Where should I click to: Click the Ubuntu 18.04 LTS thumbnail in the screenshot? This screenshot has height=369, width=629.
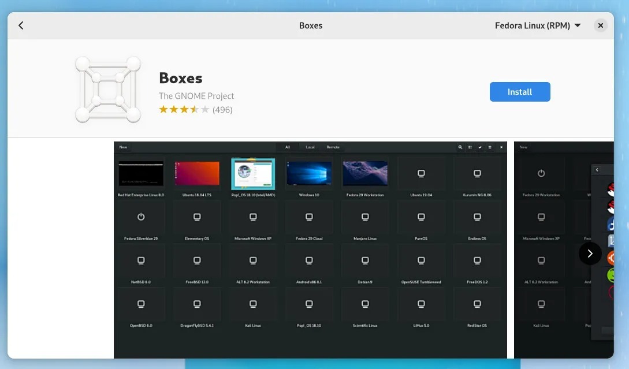(197, 173)
